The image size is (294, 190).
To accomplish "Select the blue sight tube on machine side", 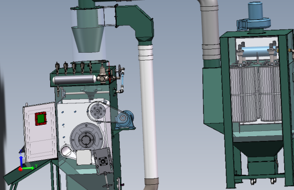I will (x=122, y=79).
